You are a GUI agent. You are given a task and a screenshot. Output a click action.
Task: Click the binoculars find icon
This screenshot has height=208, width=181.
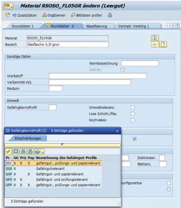click(x=23, y=151)
